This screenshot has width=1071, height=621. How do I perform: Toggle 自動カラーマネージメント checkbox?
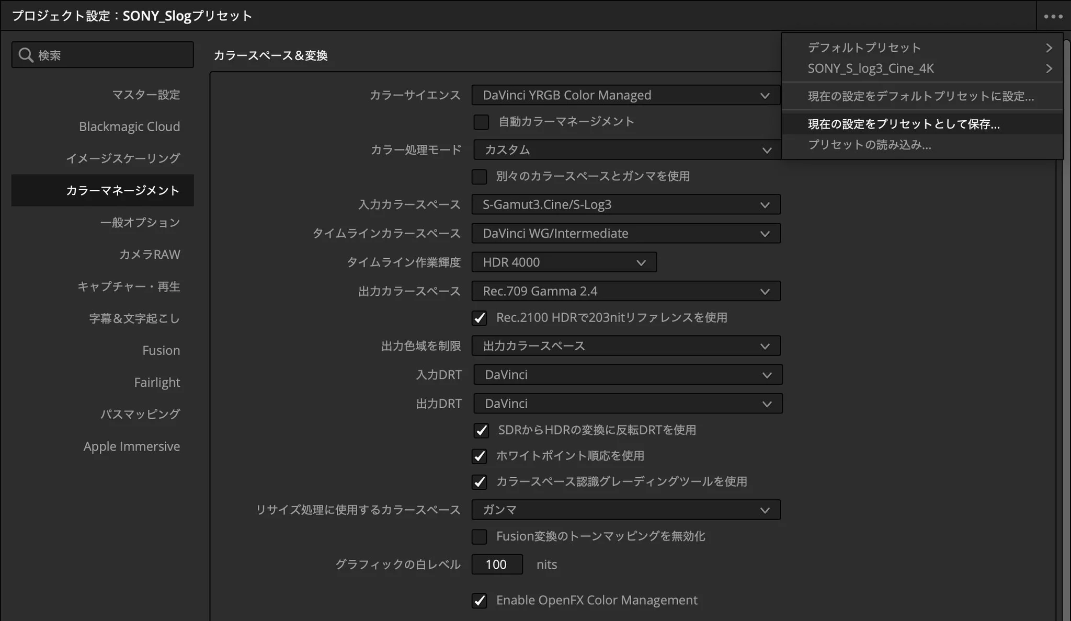481,122
